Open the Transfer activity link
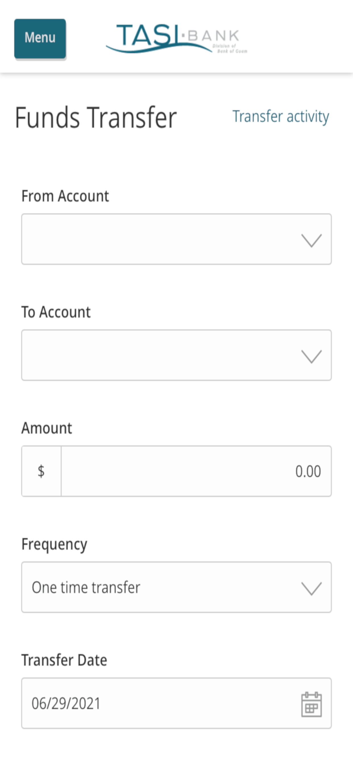 pyautogui.click(x=281, y=116)
